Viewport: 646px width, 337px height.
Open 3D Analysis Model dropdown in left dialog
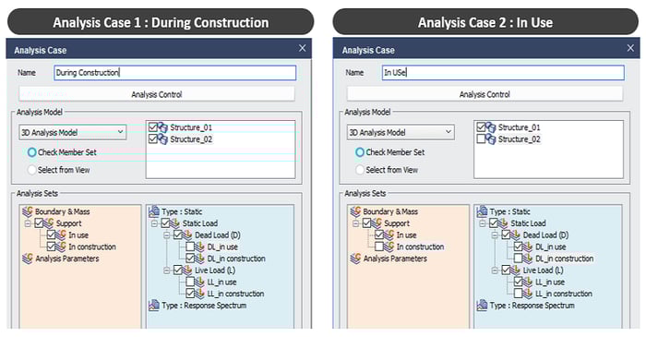pos(73,132)
